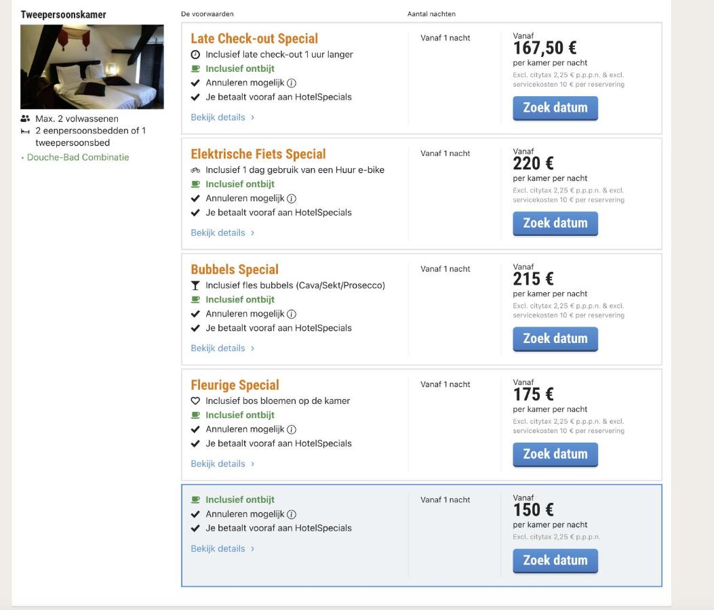Image resolution: width=714 pixels, height=610 pixels.
Task: Open the Tweepersoonskamer room photo
Action: (x=92, y=67)
